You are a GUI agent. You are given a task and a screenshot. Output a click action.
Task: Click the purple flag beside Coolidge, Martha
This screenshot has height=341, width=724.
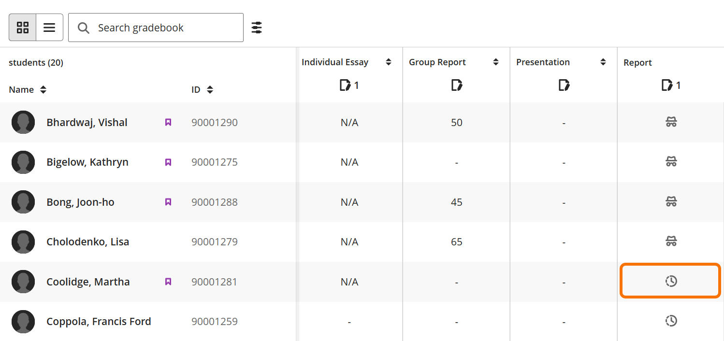(x=168, y=282)
